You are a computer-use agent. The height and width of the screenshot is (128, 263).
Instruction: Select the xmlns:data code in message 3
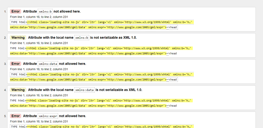coord(48,64)
